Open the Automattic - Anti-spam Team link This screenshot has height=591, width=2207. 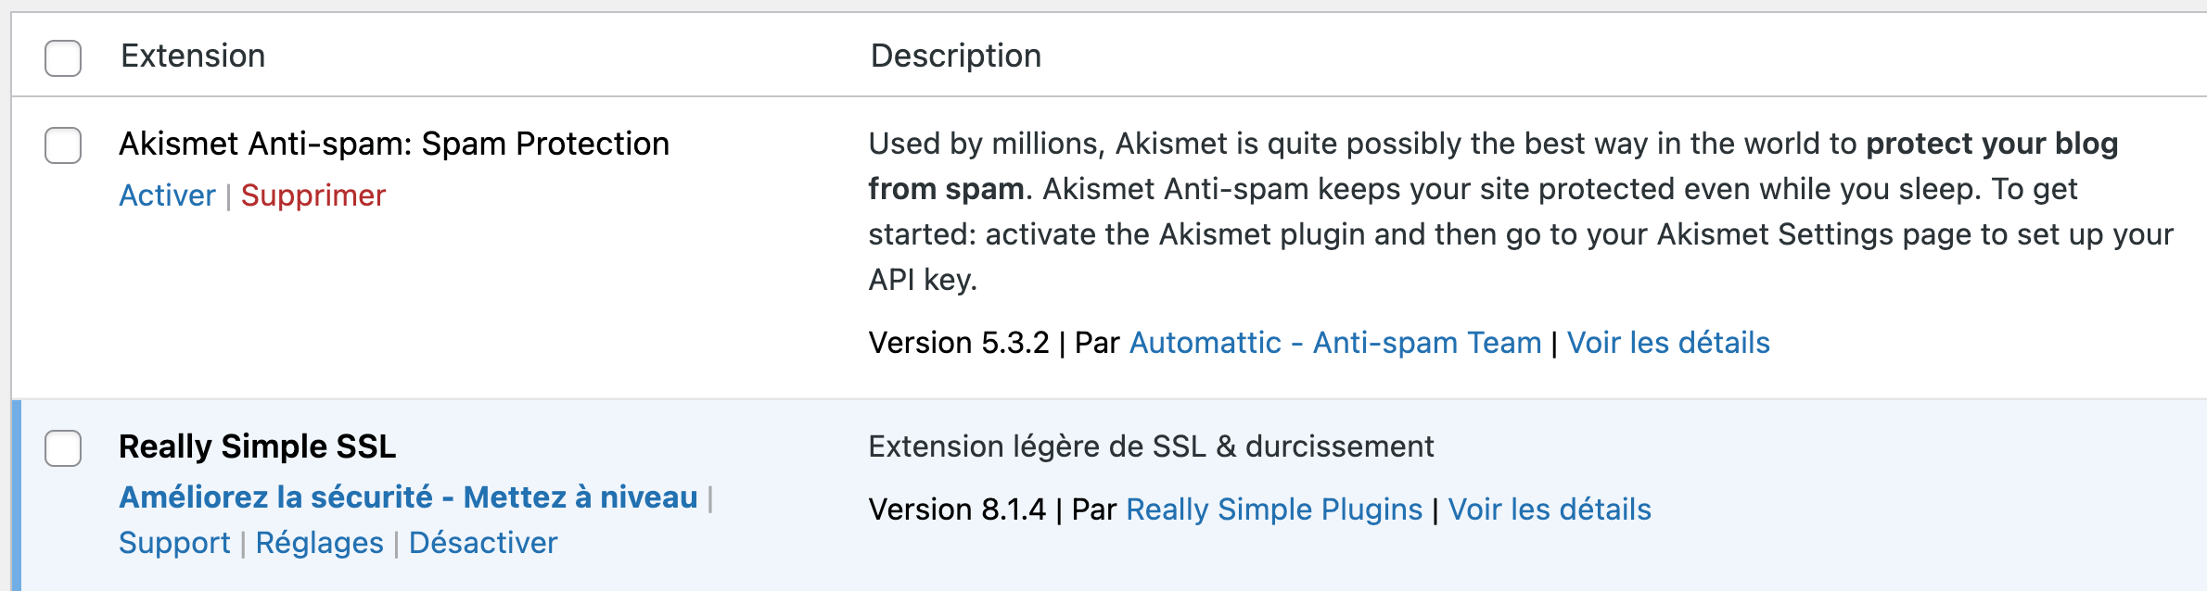pyautogui.click(x=1334, y=343)
